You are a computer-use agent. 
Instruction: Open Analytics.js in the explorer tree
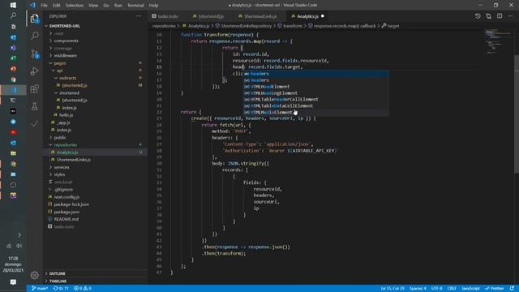(x=67, y=152)
